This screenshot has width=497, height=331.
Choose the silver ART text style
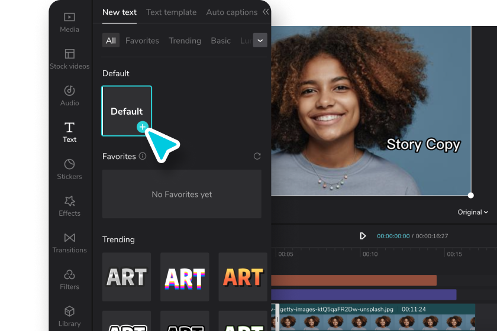[127, 277]
